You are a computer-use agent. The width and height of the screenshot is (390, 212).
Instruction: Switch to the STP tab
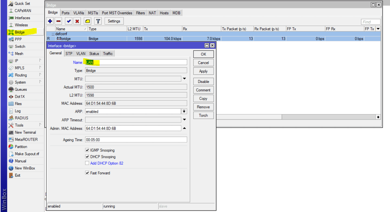pyautogui.click(x=69, y=54)
